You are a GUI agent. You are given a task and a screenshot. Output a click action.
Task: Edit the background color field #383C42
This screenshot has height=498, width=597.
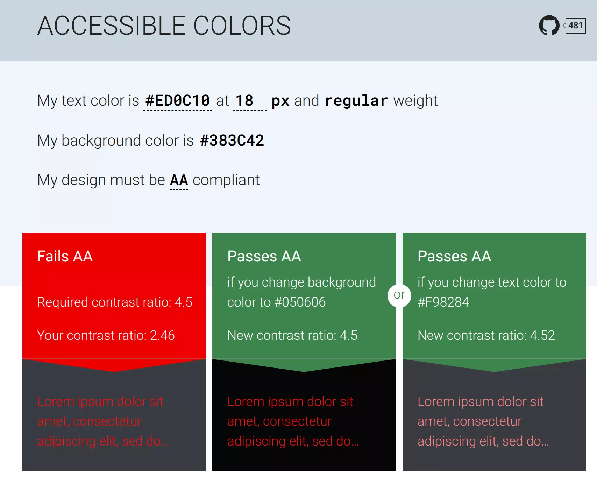(232, 141)
